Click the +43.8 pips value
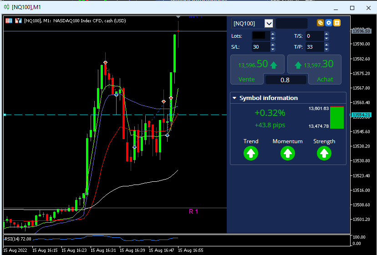The image size is (377, 255). (x=270, y=125)
